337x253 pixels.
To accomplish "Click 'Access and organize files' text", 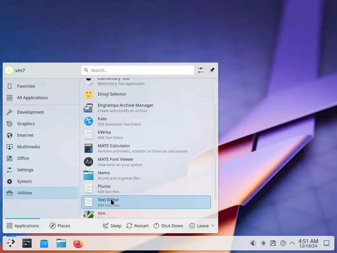I will tap(118, 178).
